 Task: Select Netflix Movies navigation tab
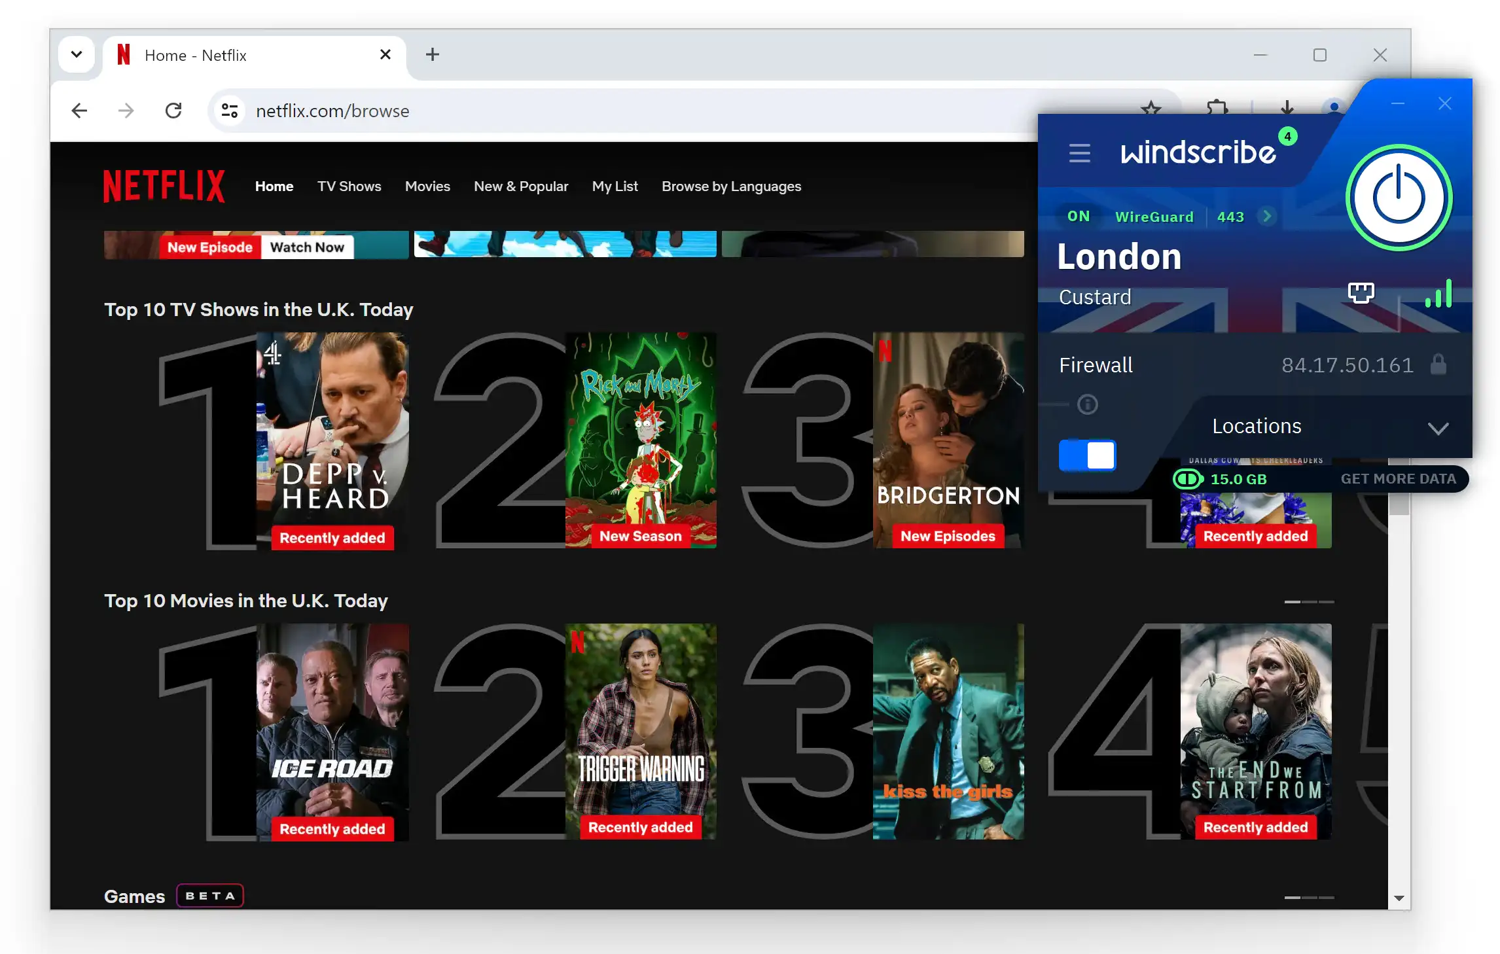427,186
